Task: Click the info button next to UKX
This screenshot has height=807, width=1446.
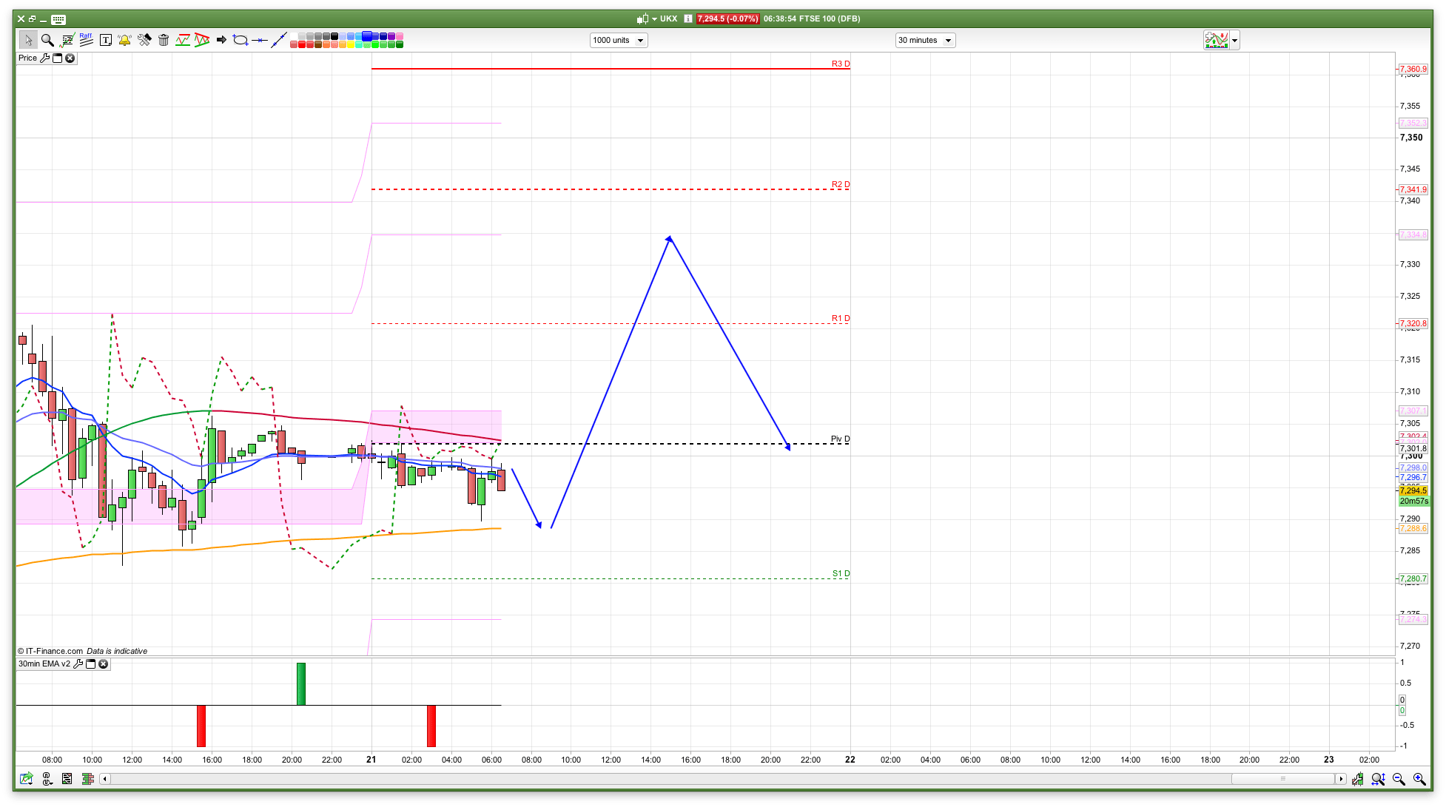Action: point(688,19)
